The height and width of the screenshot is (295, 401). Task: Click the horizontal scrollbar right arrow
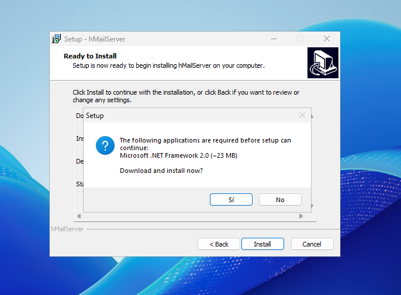pos(301,216)
